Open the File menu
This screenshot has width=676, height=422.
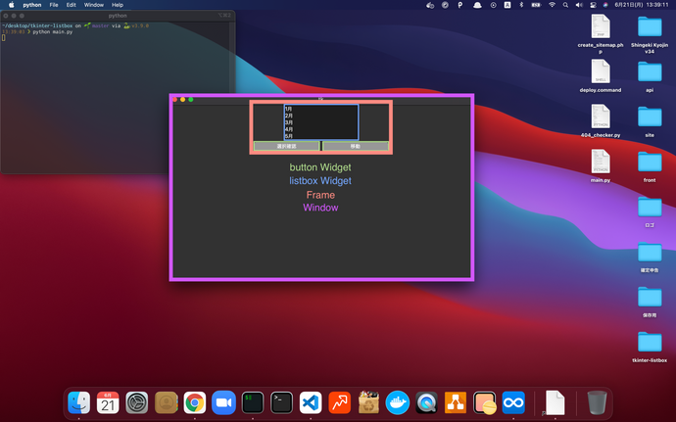point(53,5)
